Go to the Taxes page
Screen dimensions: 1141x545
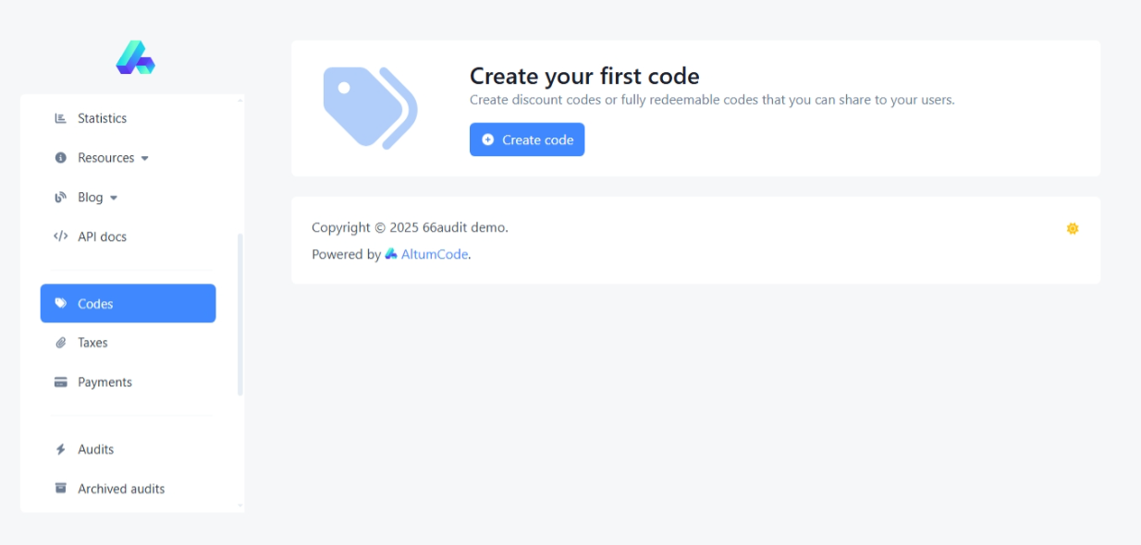pos(92,343)
